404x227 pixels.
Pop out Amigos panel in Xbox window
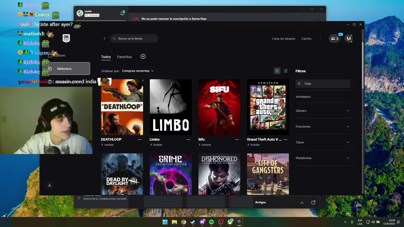tap(313, 202)
